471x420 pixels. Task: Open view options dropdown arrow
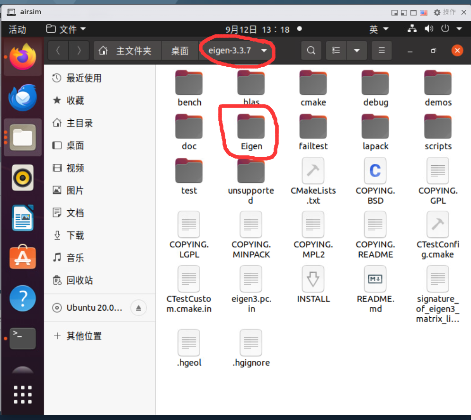click(356, 51)
